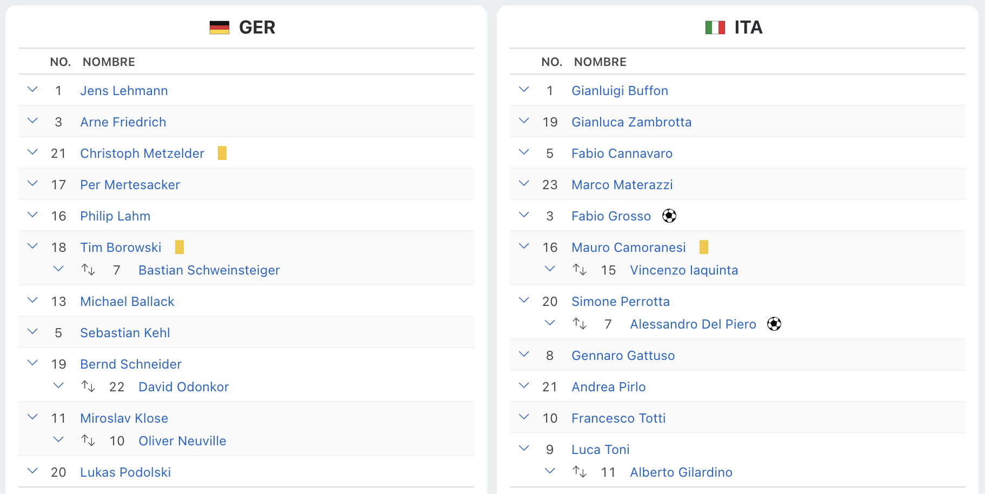Click Del Piero's goal ball icon
This screenshot has height=494, width=985.
tap(774, 324)
